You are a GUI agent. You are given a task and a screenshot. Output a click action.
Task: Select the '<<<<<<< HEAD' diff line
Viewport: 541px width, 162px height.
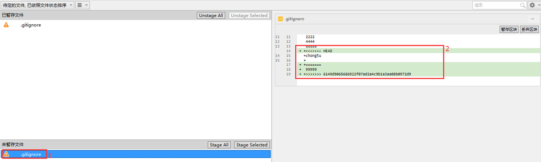[418, 51]
